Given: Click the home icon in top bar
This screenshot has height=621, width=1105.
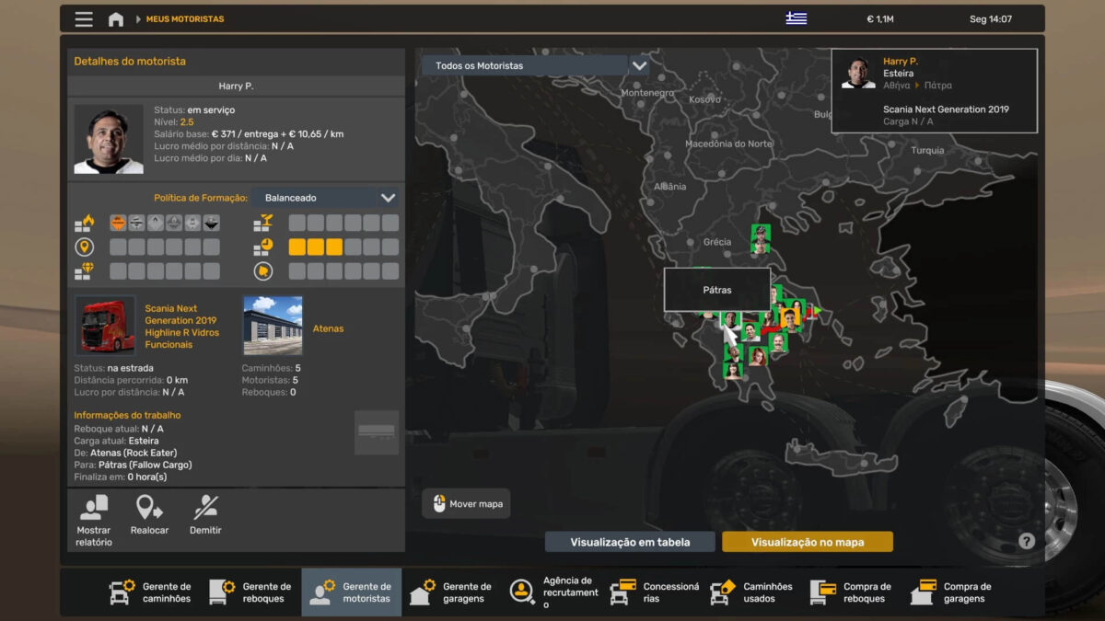Looking at the screenshot, I should [116, 19].
